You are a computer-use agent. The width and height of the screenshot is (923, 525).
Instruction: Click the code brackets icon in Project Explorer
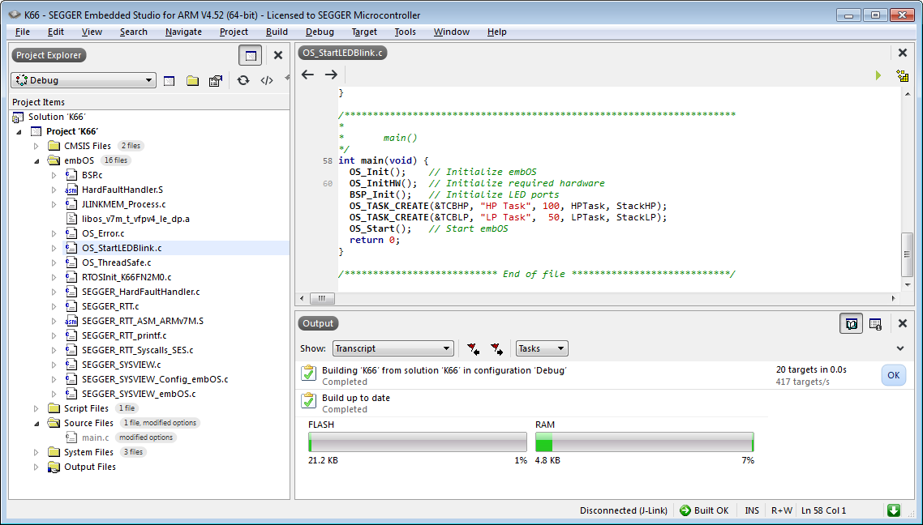pyautogui.click(x=266, y=80)
